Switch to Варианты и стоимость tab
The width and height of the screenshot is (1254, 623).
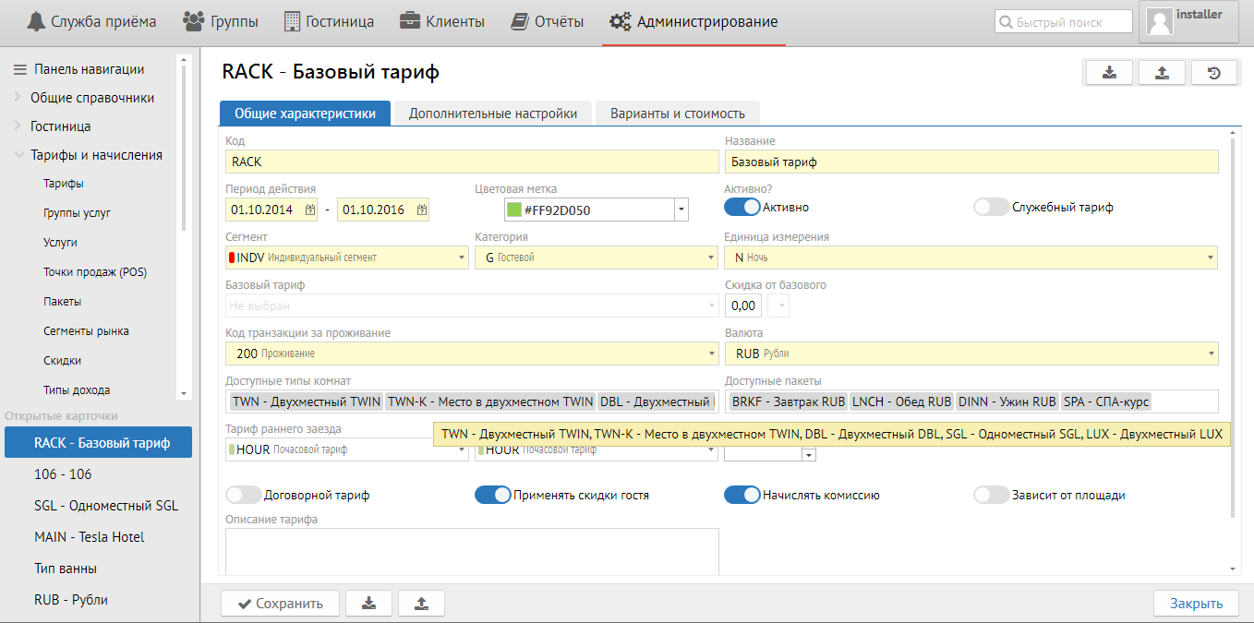pyautogui.click(x=677, y=114)
